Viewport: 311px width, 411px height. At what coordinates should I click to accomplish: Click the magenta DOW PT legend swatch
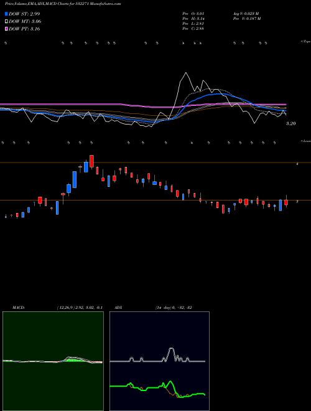6,29
